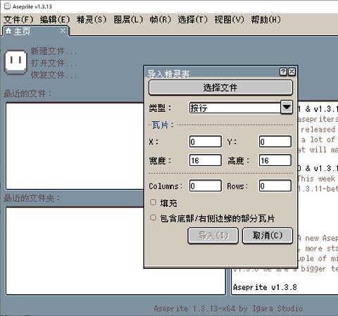Click the 最近的文件 label
This screenshot has height=316, width=338.
[x=27, y=94]
